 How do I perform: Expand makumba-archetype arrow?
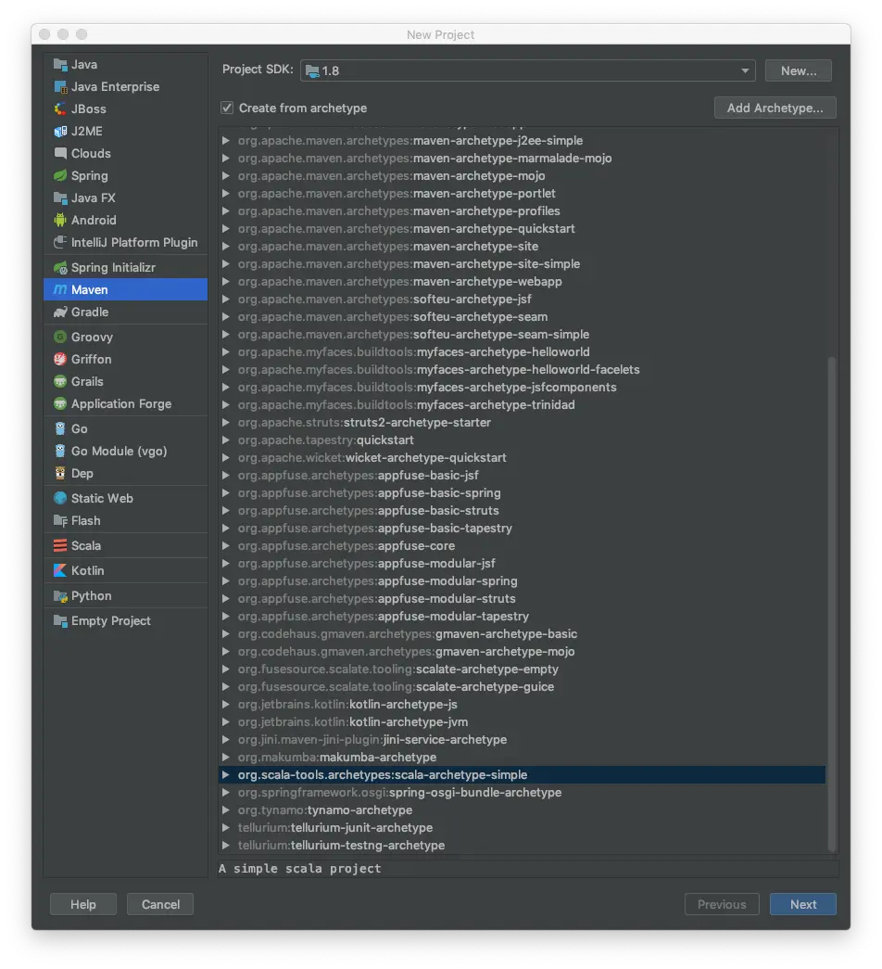pyautogui.click(x=226, y=757)
